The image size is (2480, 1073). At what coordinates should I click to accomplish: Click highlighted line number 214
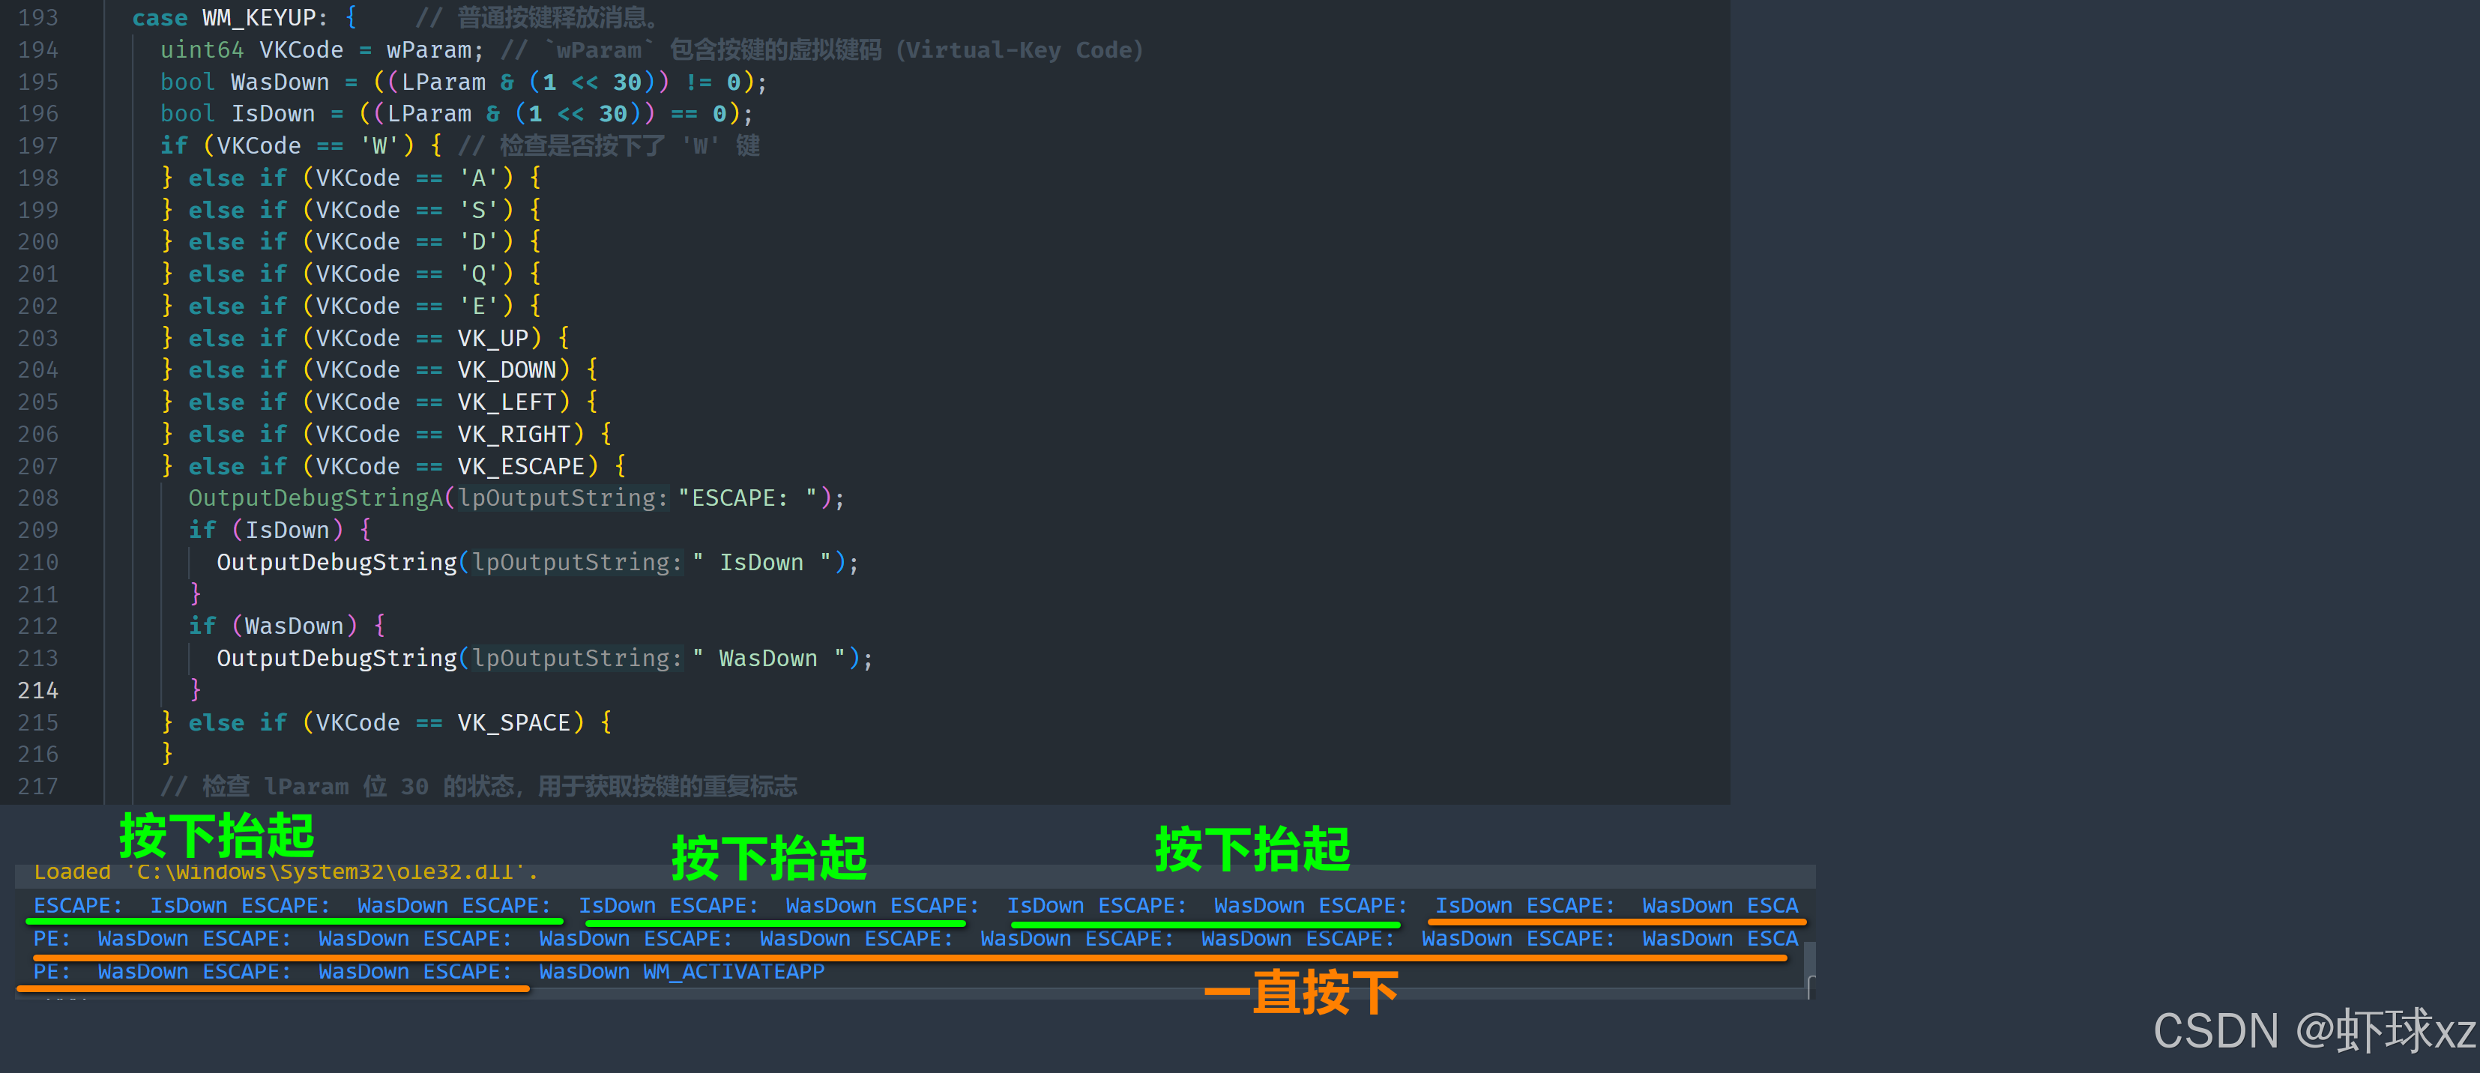pyautogui.click(x=38, y=690)
